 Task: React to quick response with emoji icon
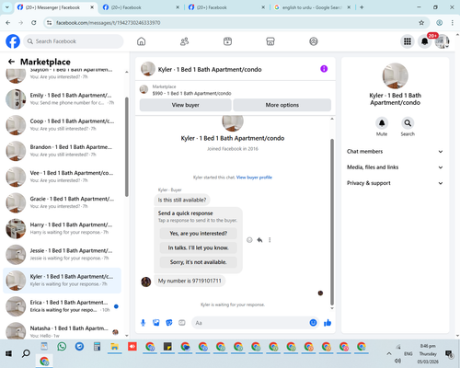click(249, 240)
